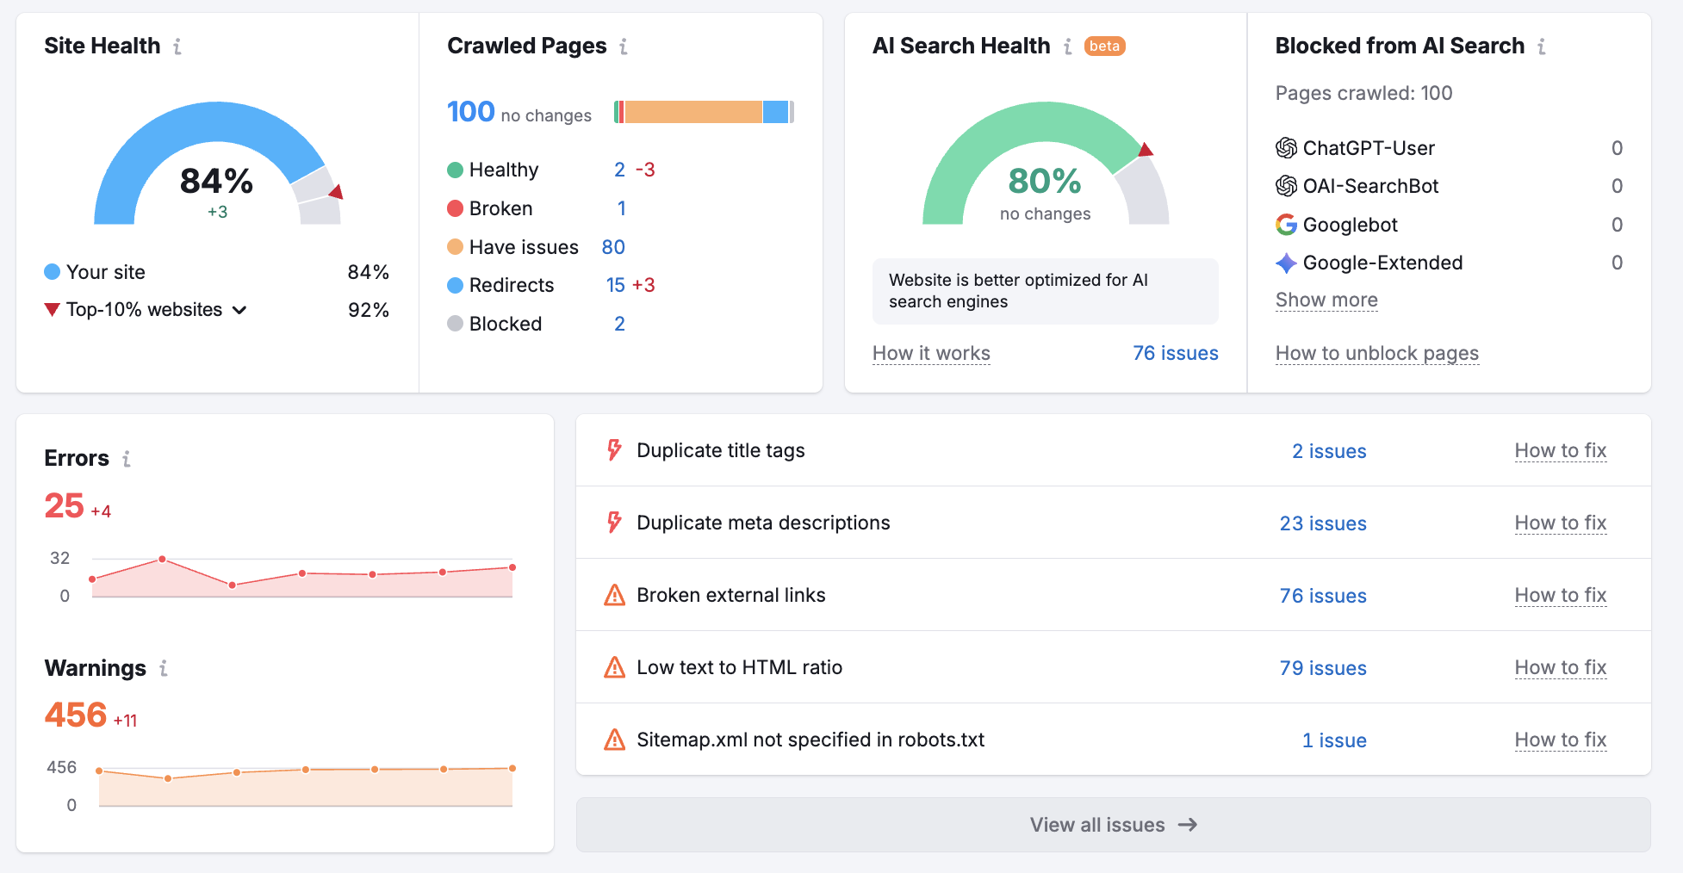This screenshot has width=1683, height=873.
Task: Open How it works link
Action: 931,354
